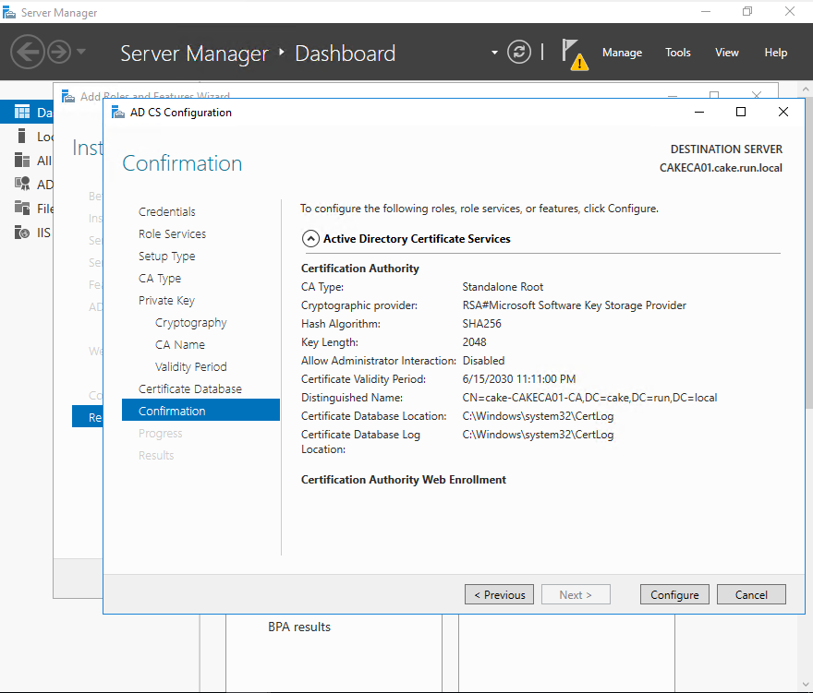
Task: Click the Configure button
Action: [x=674, y=594]
